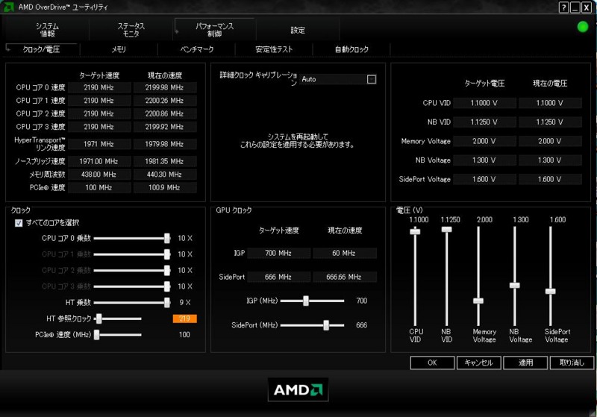
Task: Switch to the システム情報 tab
Action: click(47, 30)
